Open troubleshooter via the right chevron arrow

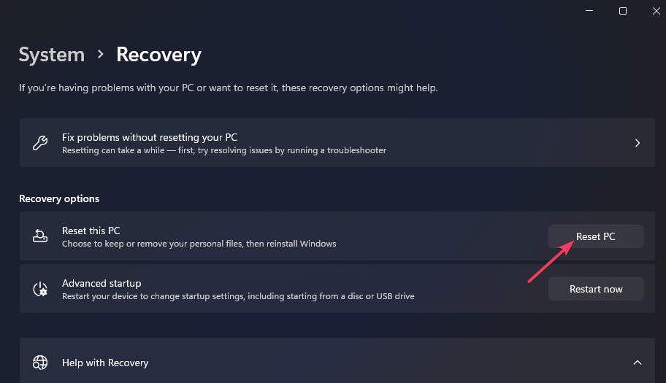(x=638, y=143)
